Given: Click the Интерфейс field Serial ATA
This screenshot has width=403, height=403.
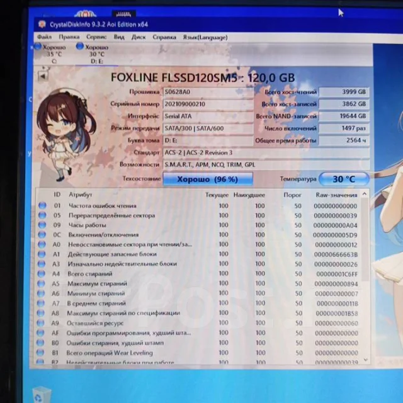Looking at the screenshot, I should (x=208, y=116).
